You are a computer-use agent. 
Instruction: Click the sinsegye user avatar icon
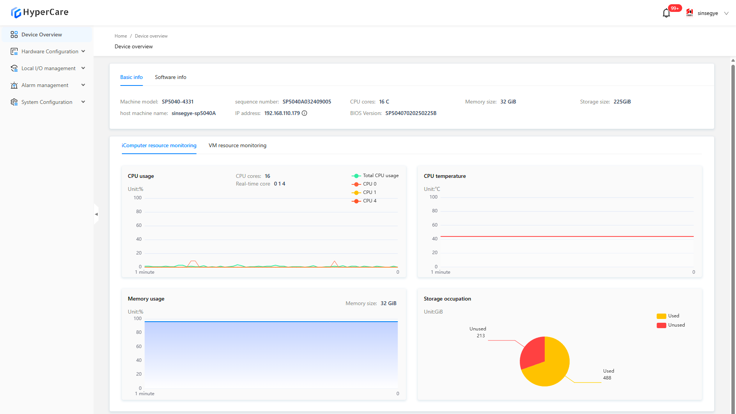click(x=690, y=13)
